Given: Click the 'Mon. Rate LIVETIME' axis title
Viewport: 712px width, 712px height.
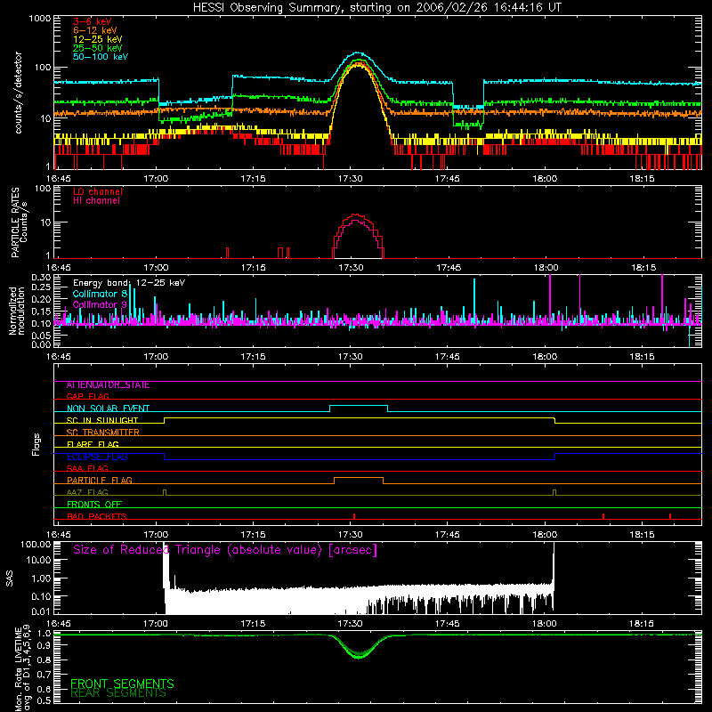Looking at the screenshot, I should [18, 669].
